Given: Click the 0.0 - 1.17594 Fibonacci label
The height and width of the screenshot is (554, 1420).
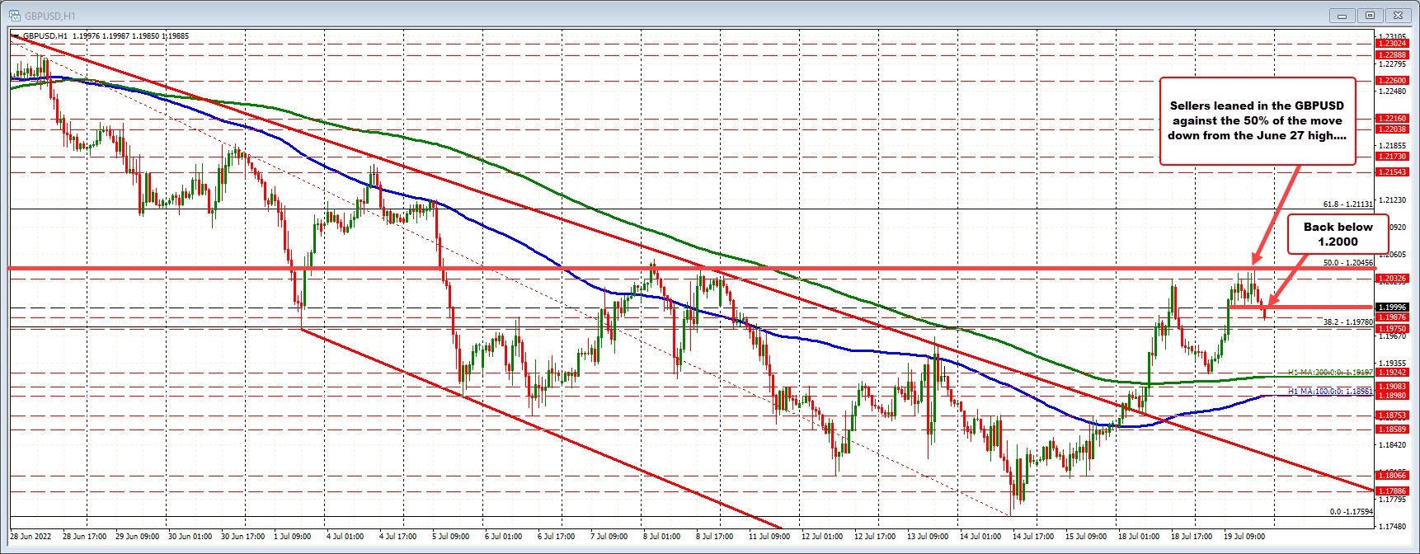Looking at the screenshot, I should 1351,512.
